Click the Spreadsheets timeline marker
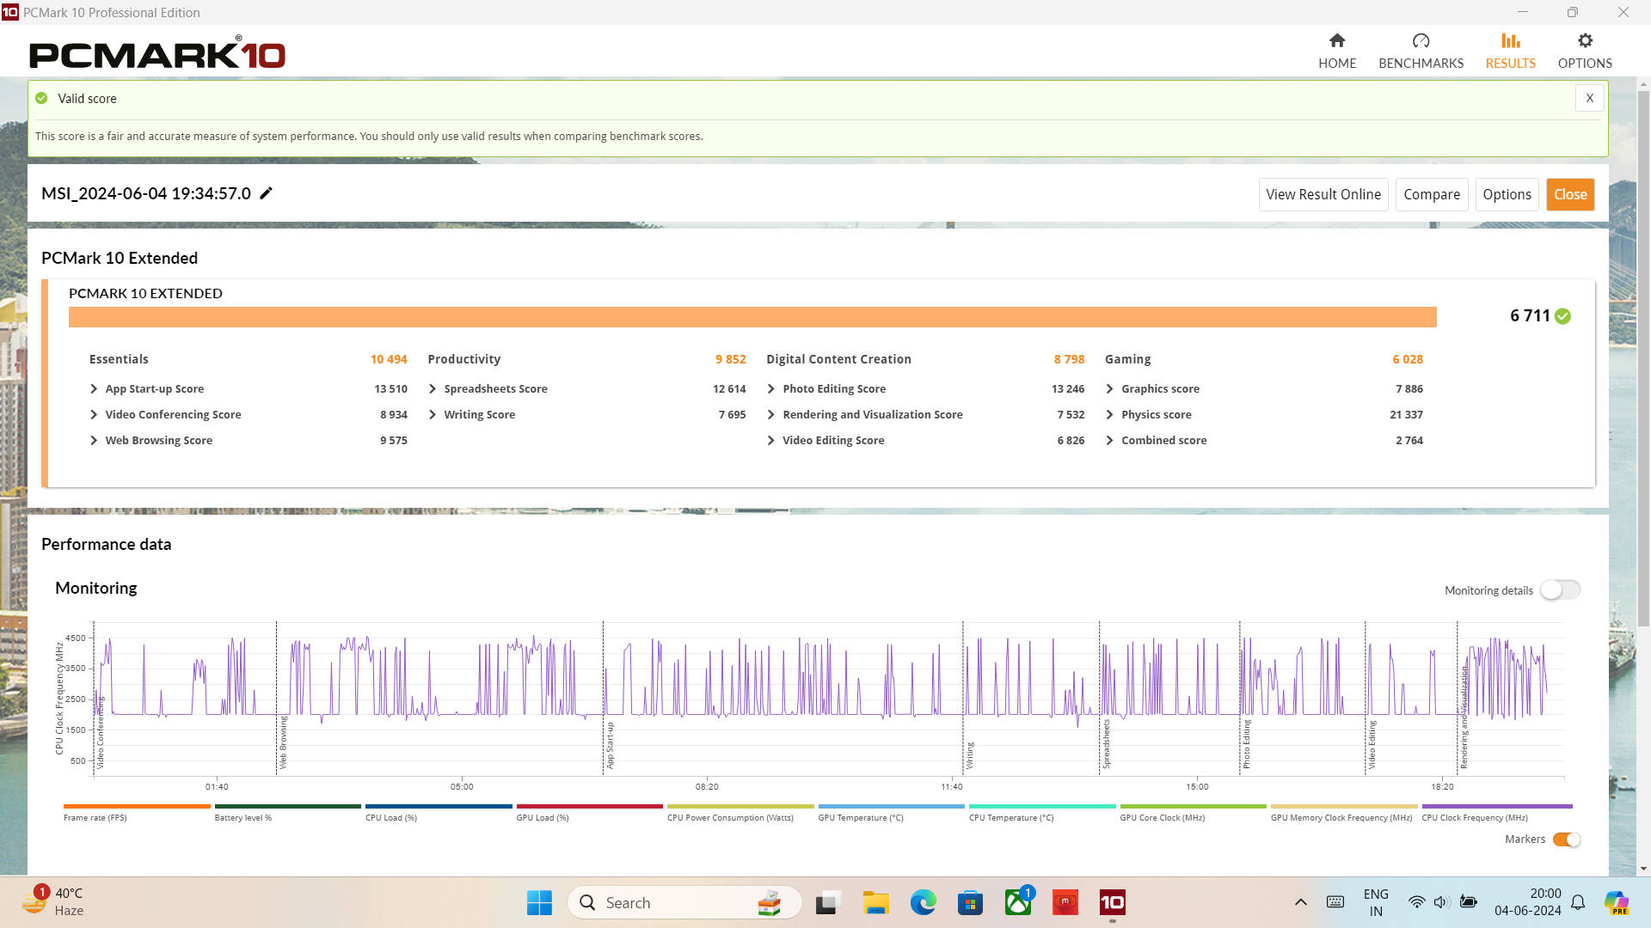Image resolution: width=1651 pixels, height=928 pixels. tap(1106, 744)
